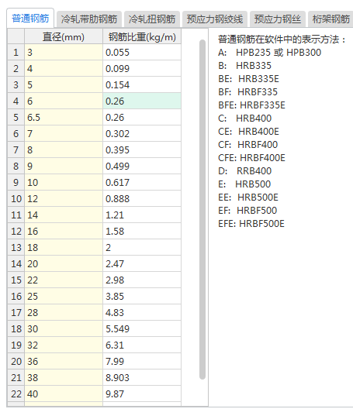Click the weight cell 3.85
353x409 pixels.
point(142,297)
